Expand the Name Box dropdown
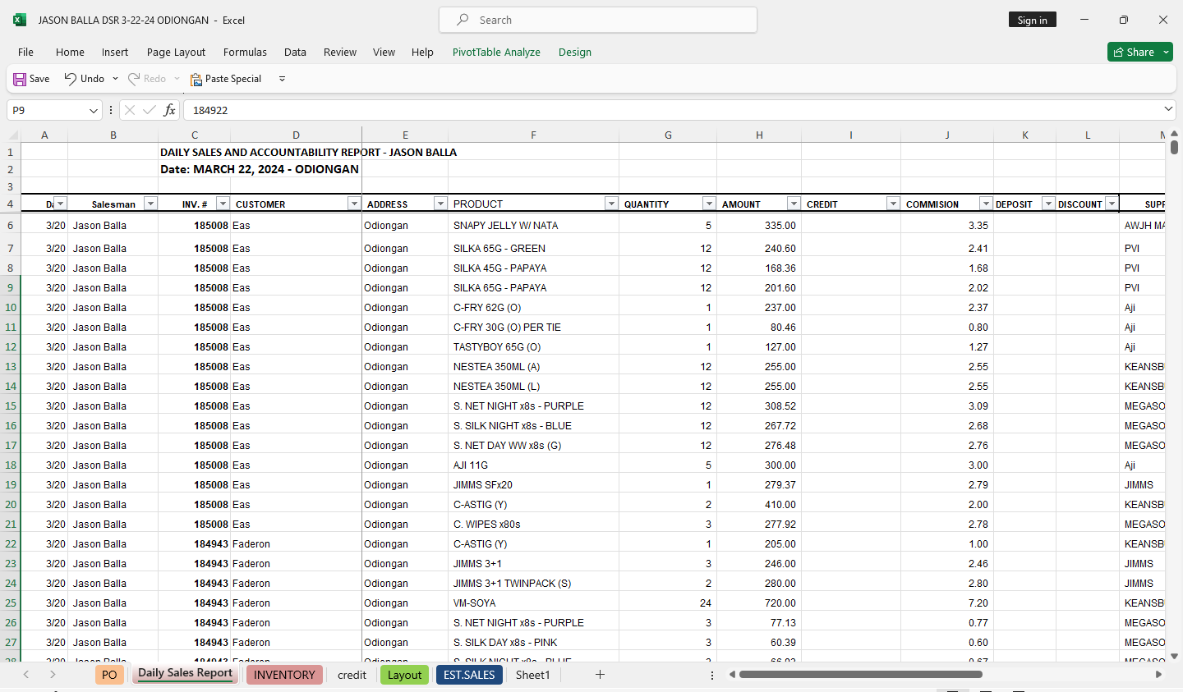Image resolution: width=1183 pixels, height=692 pixels. [93, 110]
